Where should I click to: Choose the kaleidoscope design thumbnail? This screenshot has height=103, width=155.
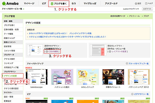click(x=36, y=76)
